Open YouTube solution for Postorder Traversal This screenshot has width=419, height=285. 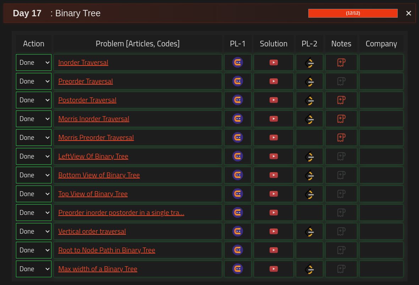point(274,100)
